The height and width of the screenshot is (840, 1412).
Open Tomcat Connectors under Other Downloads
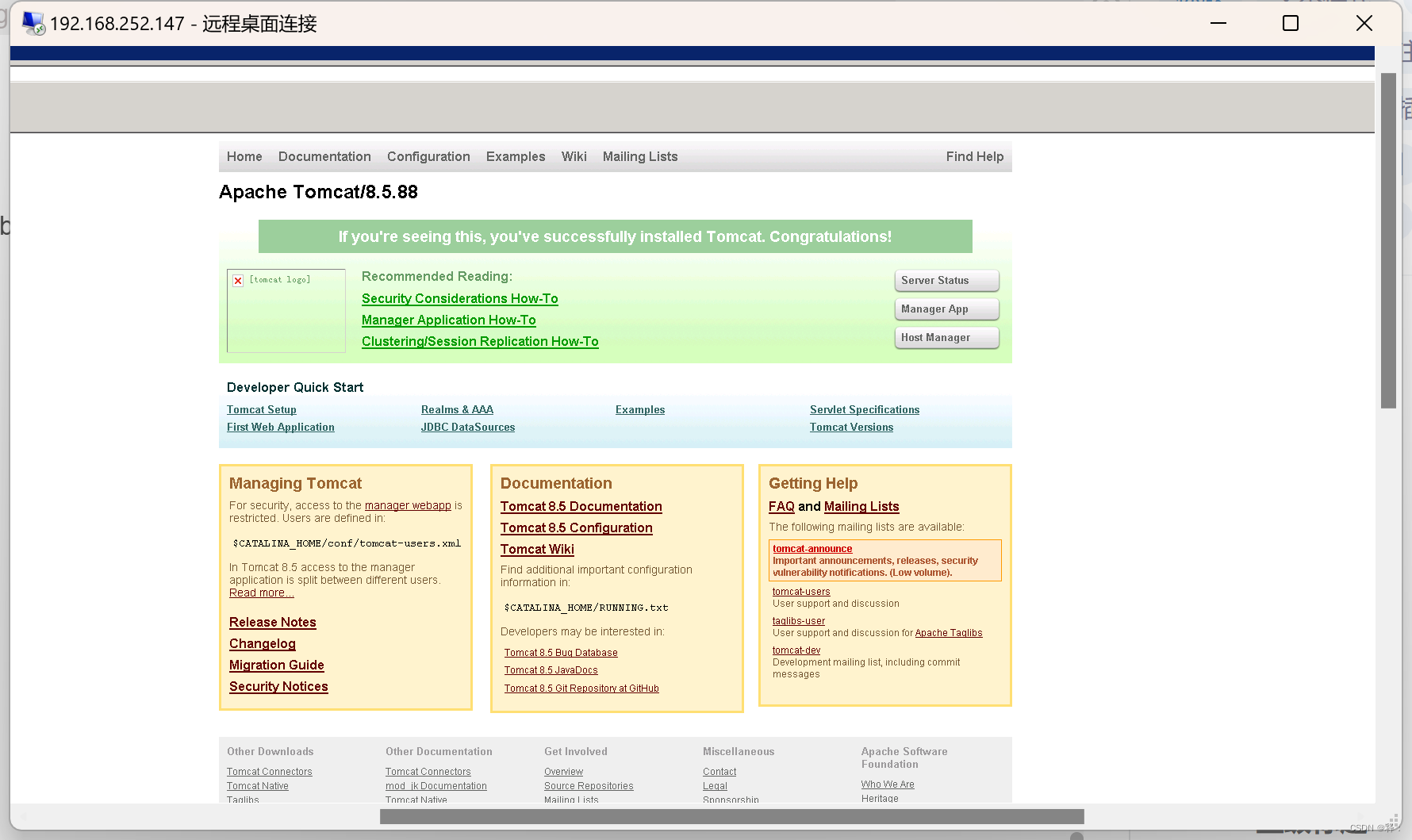pos(270,772)
